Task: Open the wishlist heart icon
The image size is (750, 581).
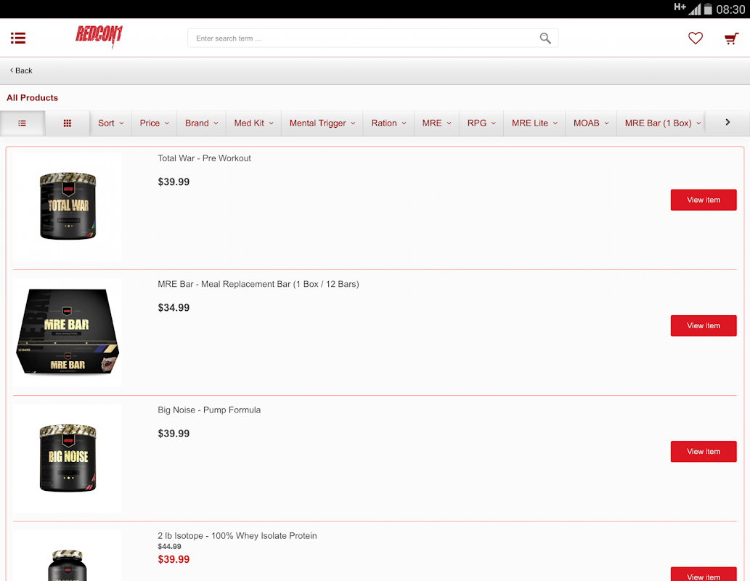Action: tap(695, 38)
